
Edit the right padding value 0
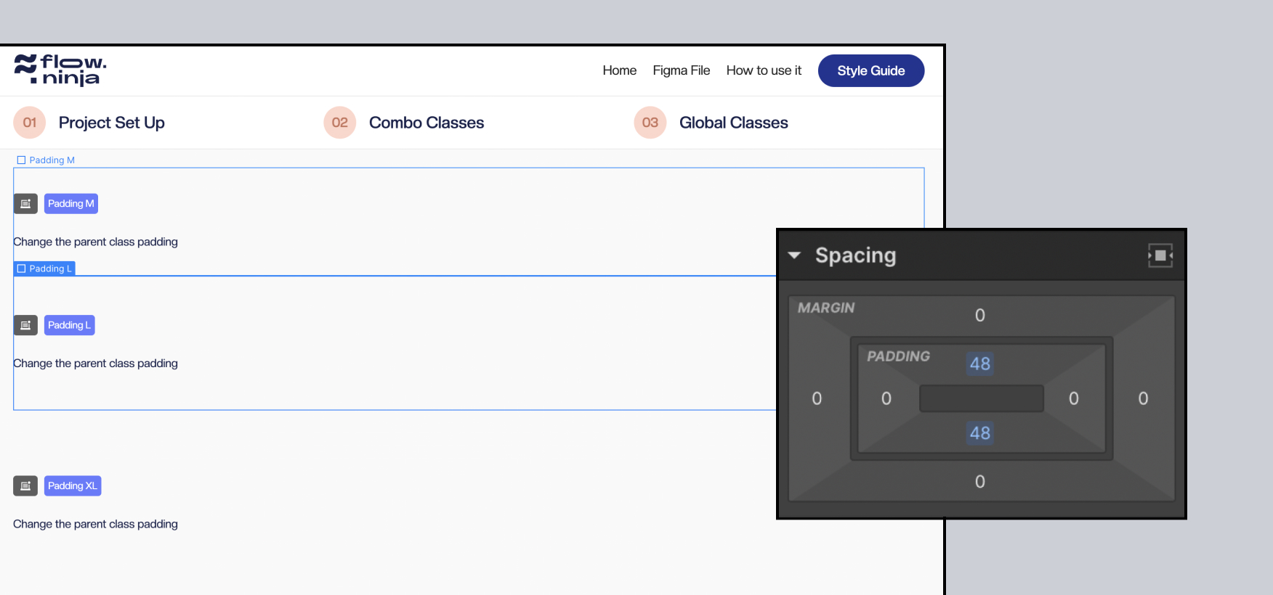tap(1074, 398)
